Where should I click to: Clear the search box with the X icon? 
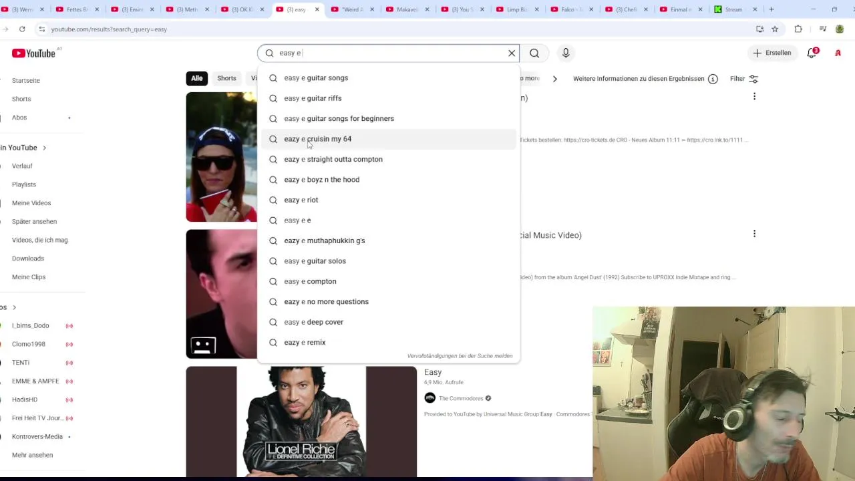click(512, 53)
